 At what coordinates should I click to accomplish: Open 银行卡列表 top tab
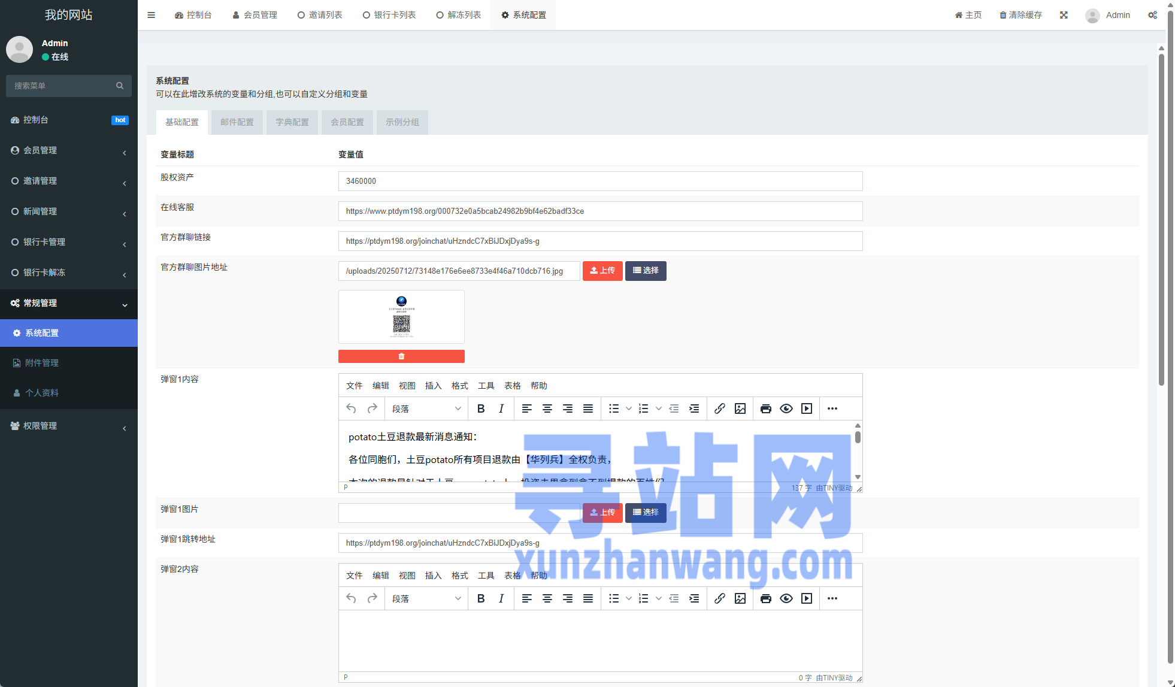pos(389,15)
